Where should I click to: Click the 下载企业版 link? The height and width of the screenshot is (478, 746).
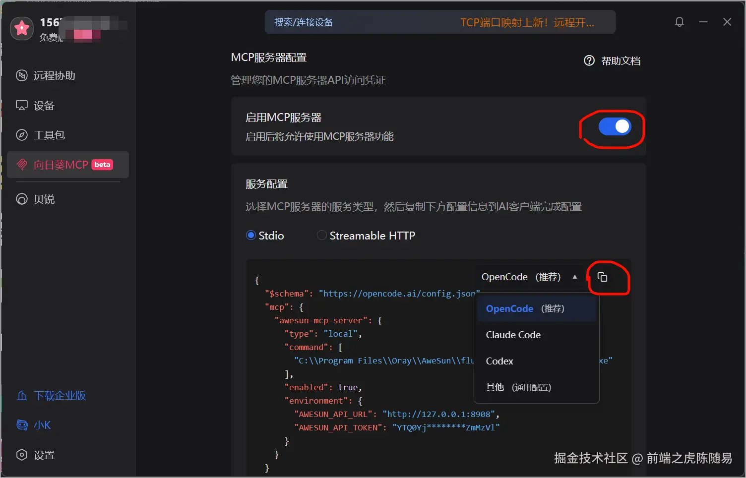(60, 396)
